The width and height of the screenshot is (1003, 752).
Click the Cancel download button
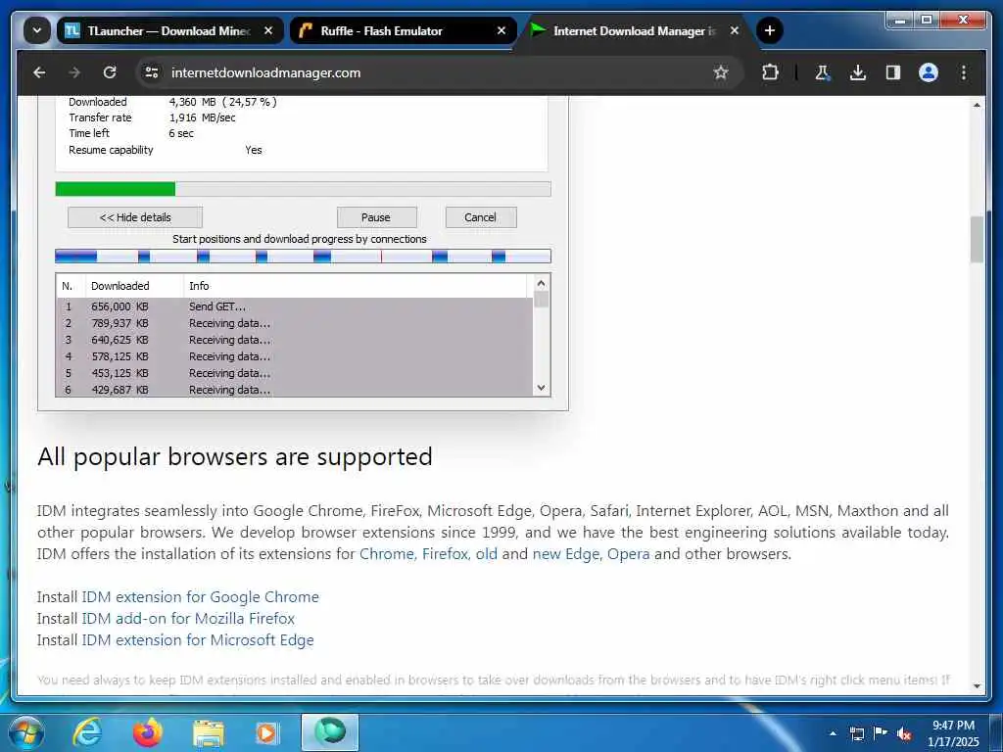pyautogui.click(x=480, y=217)
